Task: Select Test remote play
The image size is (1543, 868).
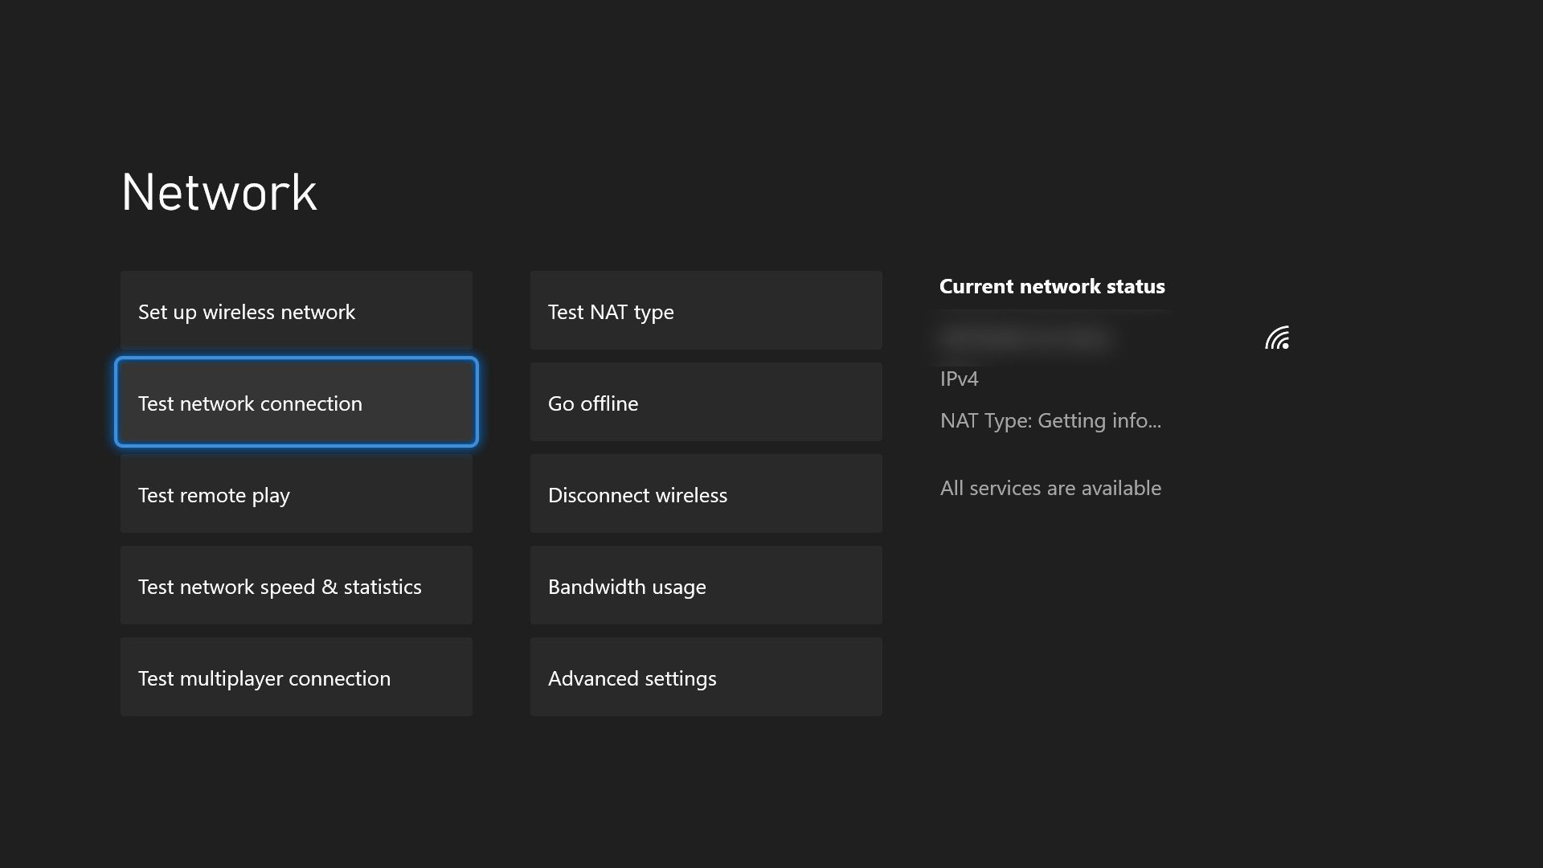Action: [x=295, y=494]
